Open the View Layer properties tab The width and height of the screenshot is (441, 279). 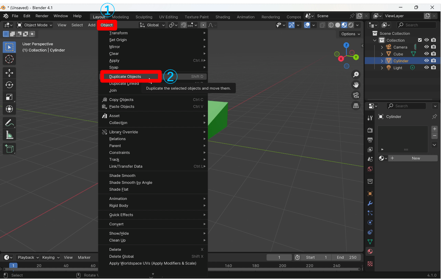click(x=370, y=150)
